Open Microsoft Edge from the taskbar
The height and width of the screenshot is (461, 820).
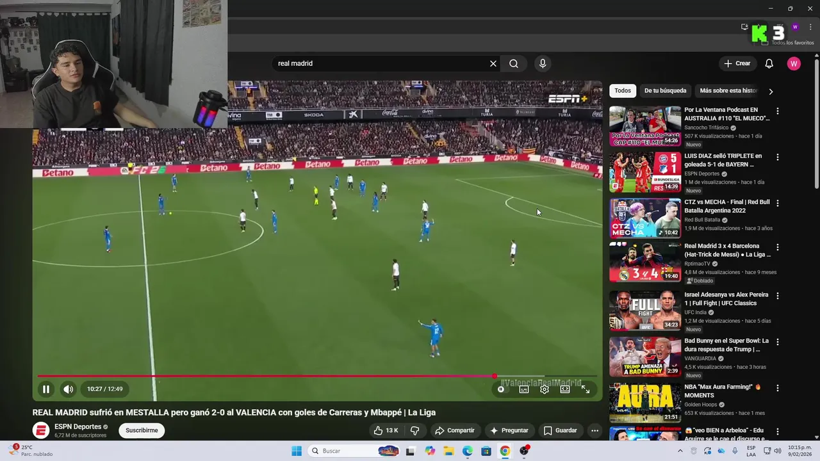[x=468, y=451]
